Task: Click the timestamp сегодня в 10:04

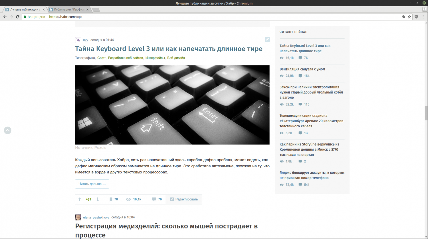Action: [x=123, y=217]
